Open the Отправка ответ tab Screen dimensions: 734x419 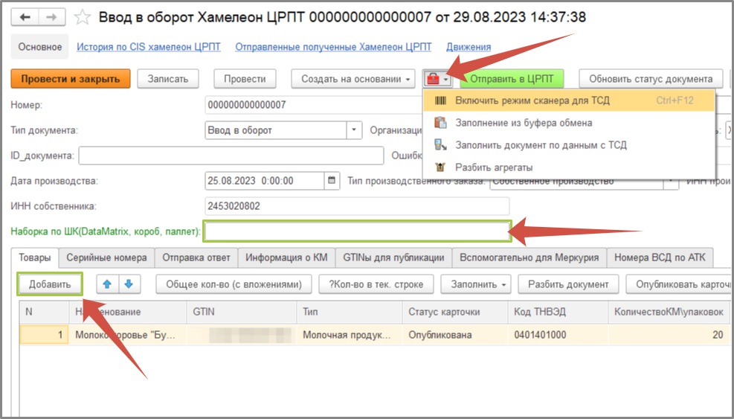[196, 258]
